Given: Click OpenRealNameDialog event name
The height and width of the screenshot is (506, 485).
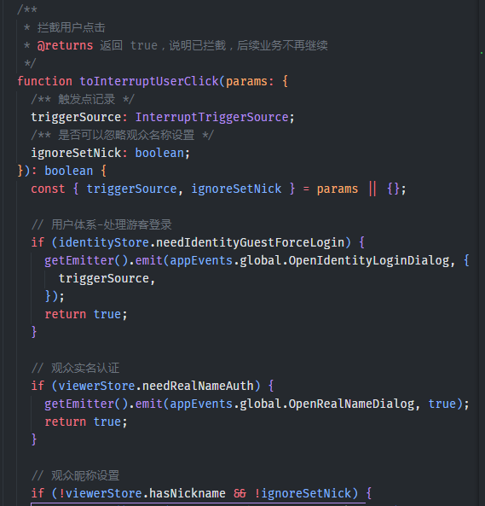Looking at the screenshot, I should pos(351,404).
